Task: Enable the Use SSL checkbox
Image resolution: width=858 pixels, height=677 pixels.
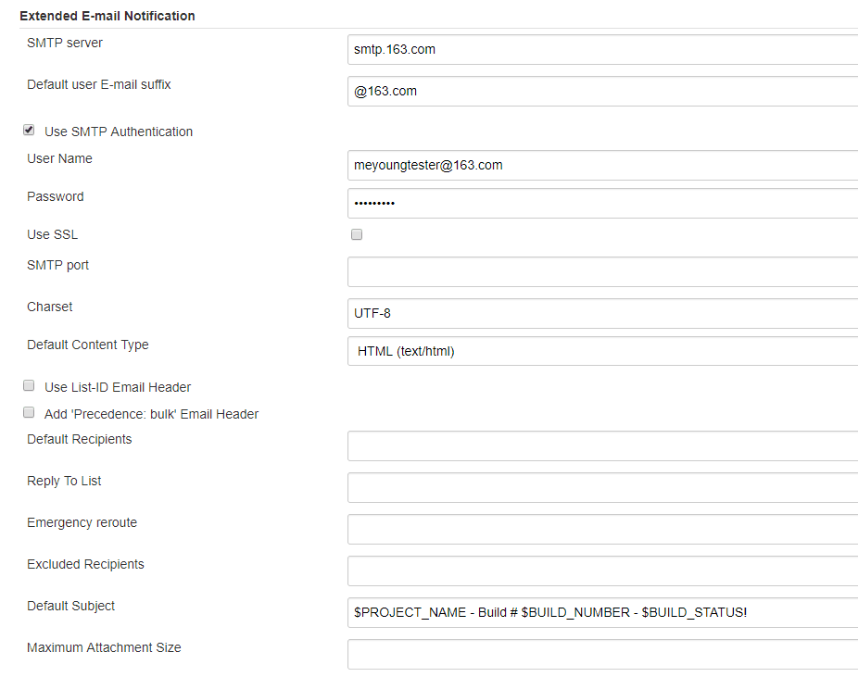Action: coord(357,234)
